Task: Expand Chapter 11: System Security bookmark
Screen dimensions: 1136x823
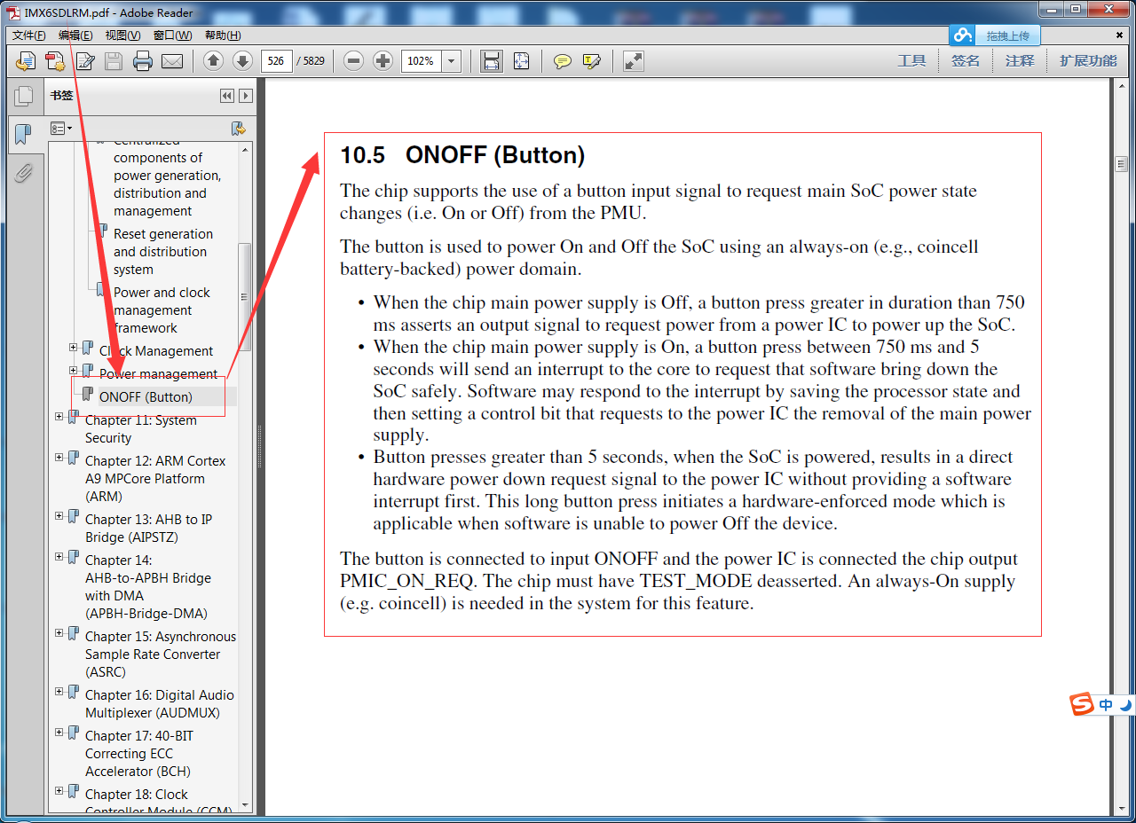Action: coord(59,417)
